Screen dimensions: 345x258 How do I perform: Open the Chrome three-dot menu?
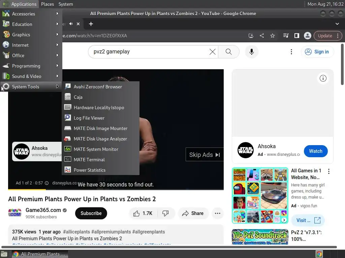[338, 36]
